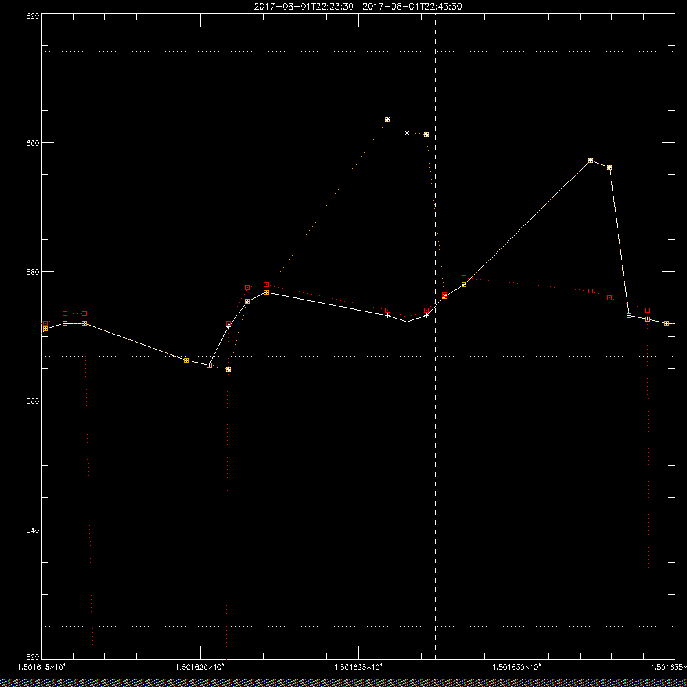The image size is (687, 687).
Task: Select the 540 y-axis label
Action: tap(34, 530)
